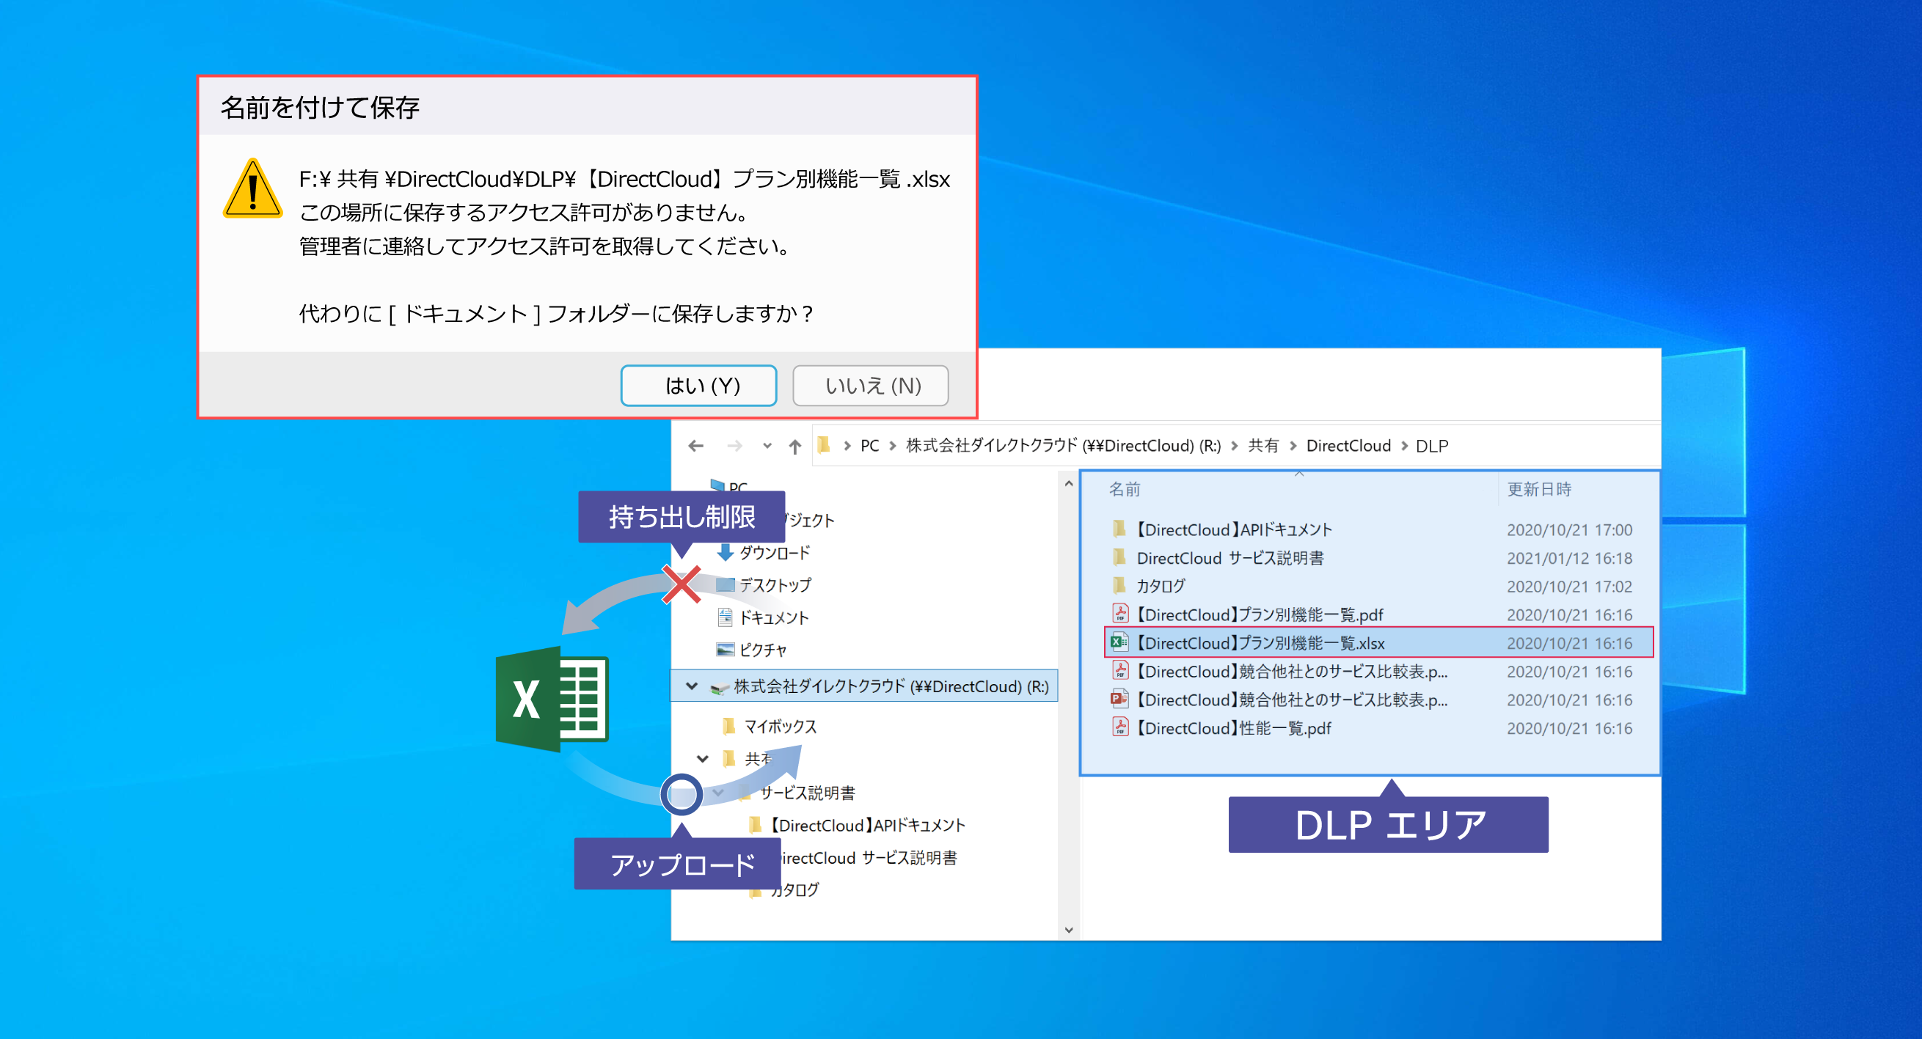
Task: Select ドキュメント in navigation tree
Action: point(774,617)
